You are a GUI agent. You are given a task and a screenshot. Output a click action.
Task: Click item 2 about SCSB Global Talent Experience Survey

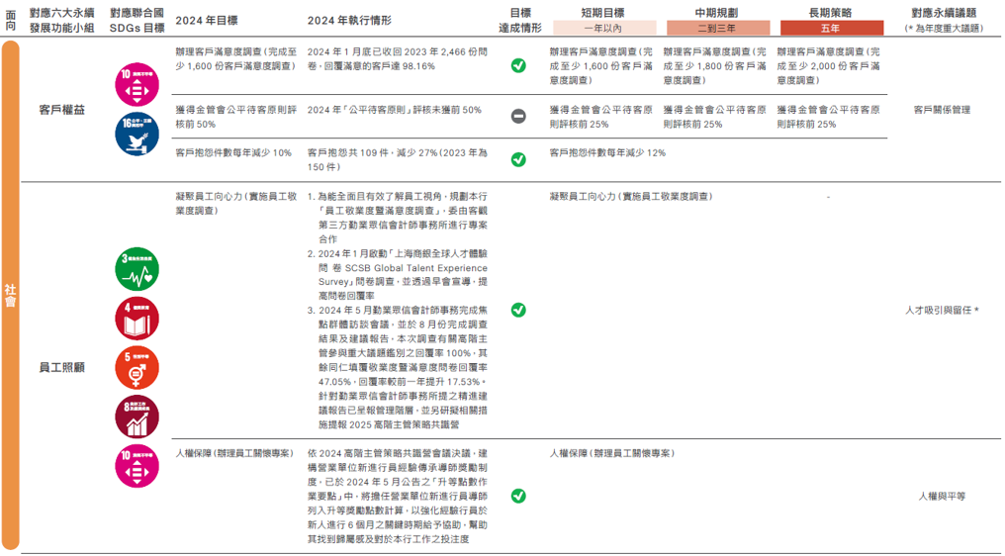click(397, 275)
